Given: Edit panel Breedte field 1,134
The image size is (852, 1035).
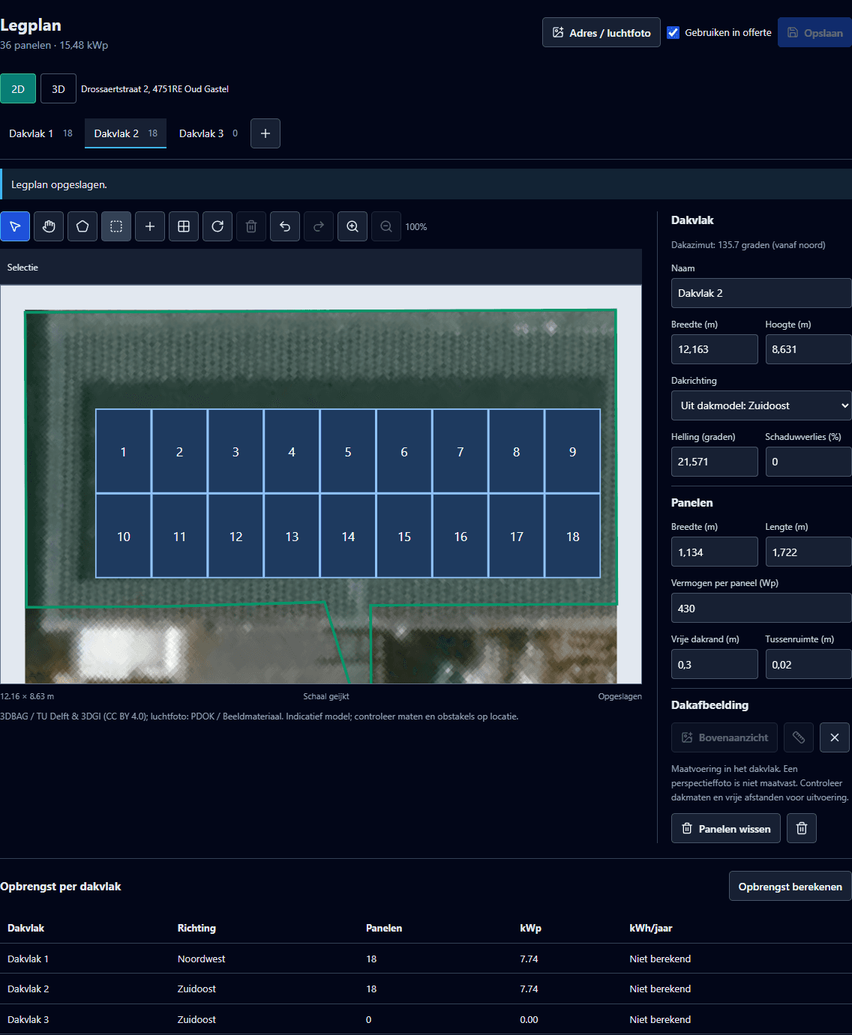Looking at the screenshot, I should [715, 552].
